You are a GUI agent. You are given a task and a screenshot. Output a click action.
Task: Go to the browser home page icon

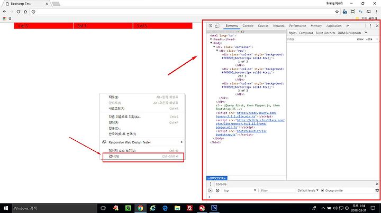(x=25, y=12)
